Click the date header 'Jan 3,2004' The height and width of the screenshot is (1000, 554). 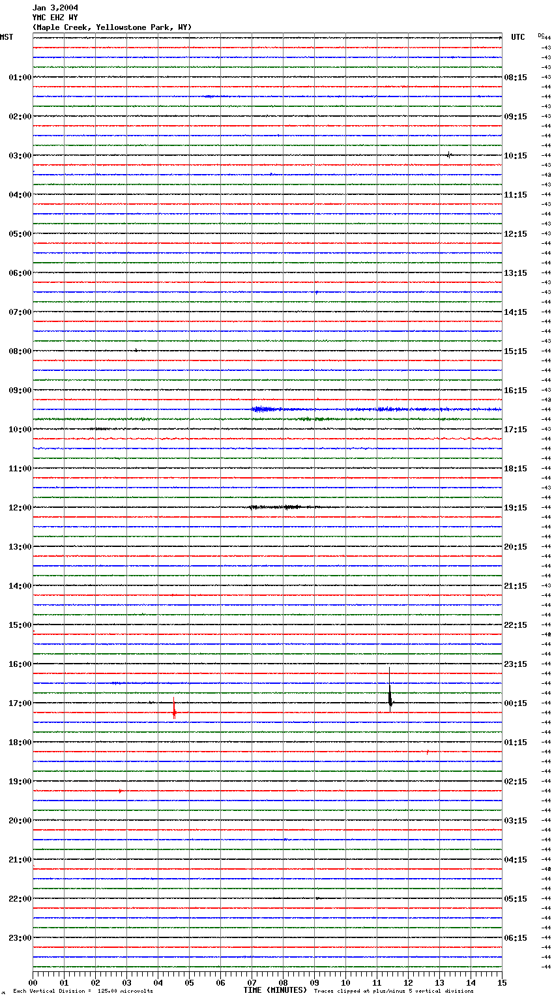pyautogui.click(x=55, y=8)
